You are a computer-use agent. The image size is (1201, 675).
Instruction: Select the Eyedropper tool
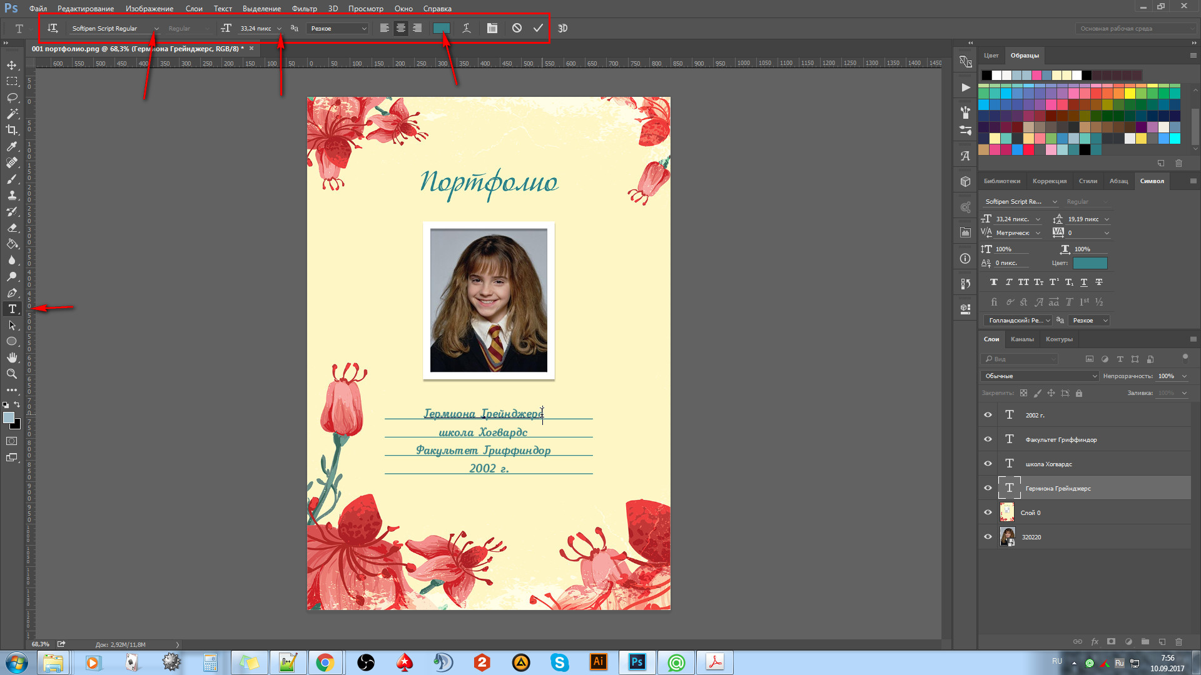pos(12,146)
